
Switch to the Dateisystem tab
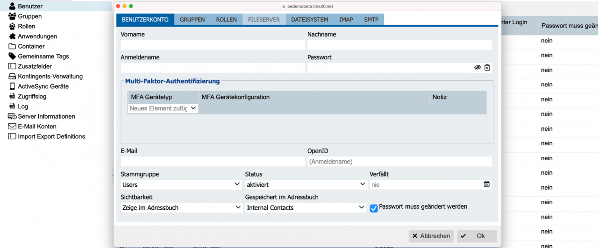point(309,20)
